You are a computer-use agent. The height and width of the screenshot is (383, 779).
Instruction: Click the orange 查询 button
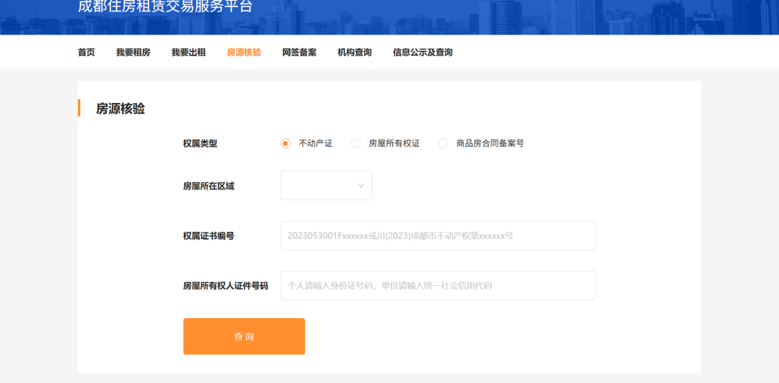(x=244, y=336)
